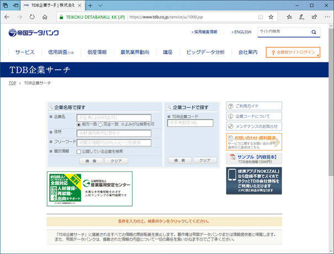
Task: Select the 前方一致 radio button
Action: pos(79,125)
